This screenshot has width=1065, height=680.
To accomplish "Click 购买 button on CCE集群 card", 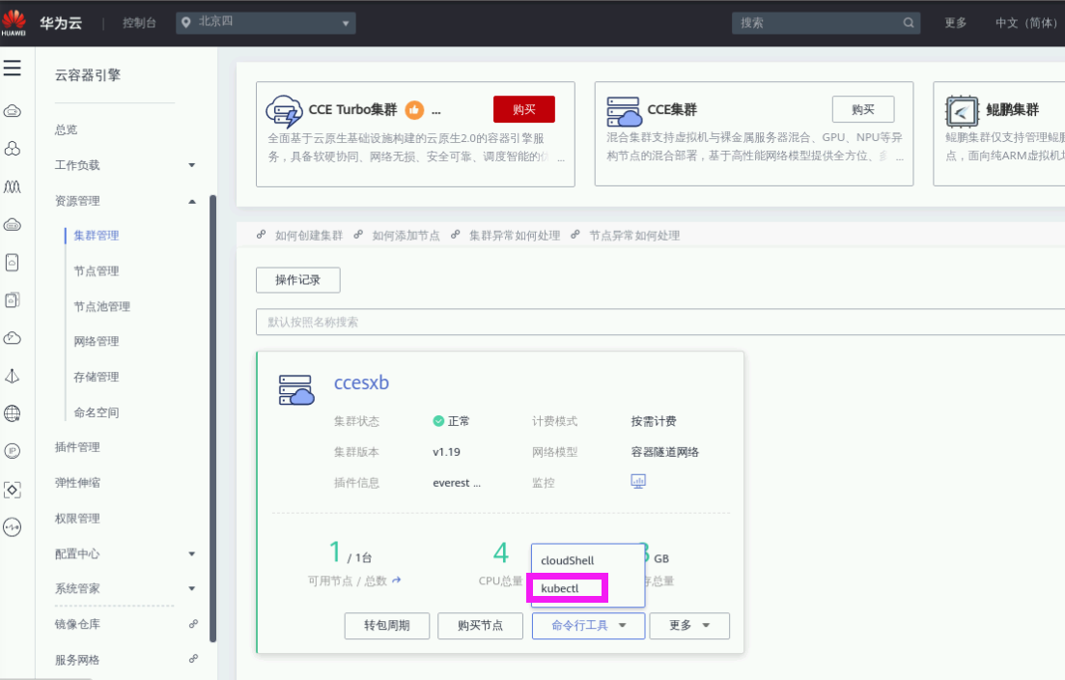I will [862, 109].
